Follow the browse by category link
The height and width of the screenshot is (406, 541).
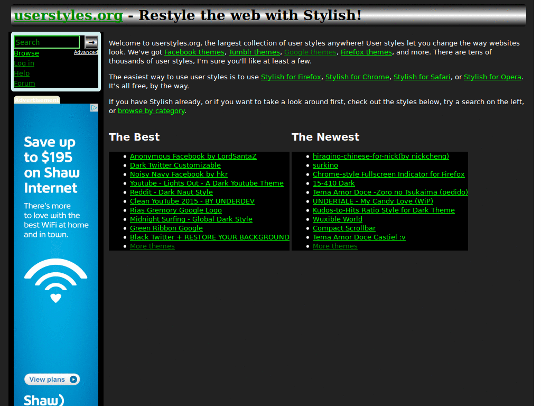pos(151,111)
